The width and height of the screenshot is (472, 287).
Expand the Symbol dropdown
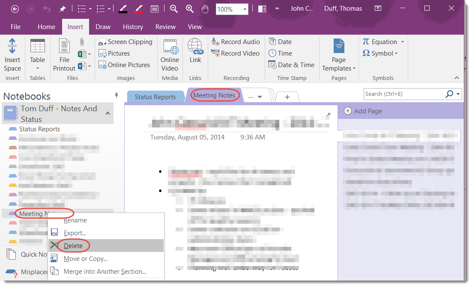(x=396, y=53)
